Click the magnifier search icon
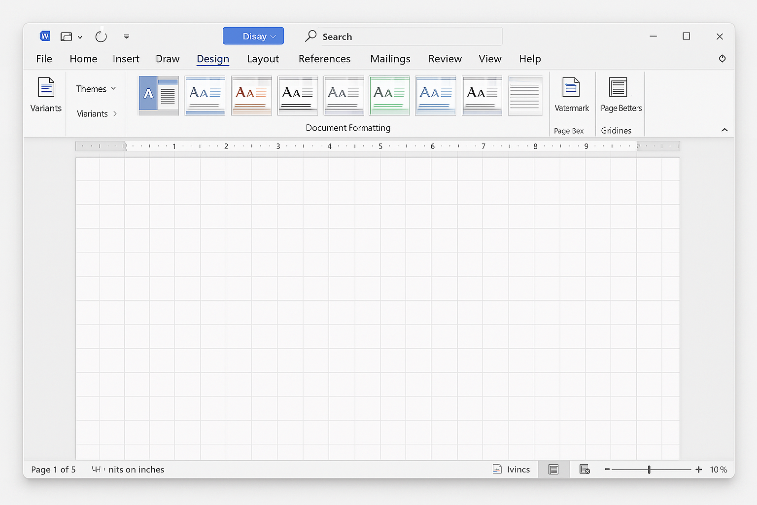The image size is (757, 505). point(311,36)
